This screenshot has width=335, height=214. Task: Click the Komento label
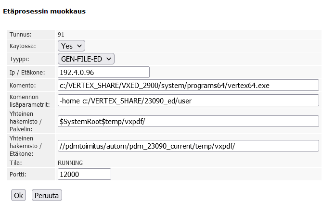coord(22,86)
